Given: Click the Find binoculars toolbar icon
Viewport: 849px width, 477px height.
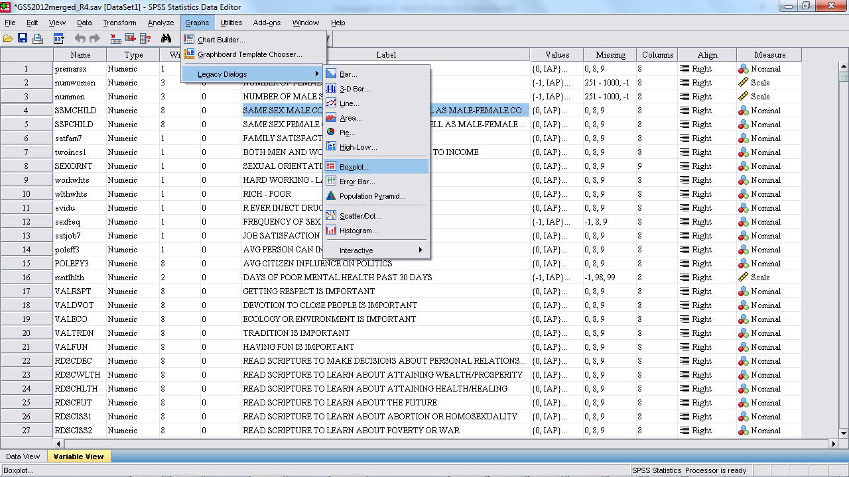Looking at the screenshot, I should coord(166,38).
